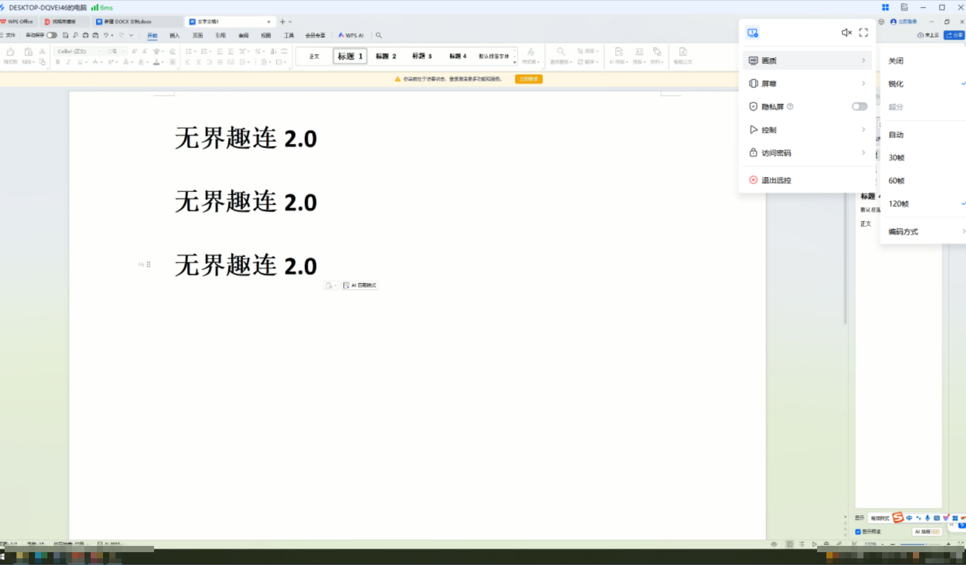The width and height of the screenshot is (966, 565).
Task: Mute remote audio with the speaker icon
Action: pyautogui.click(x=846, y=32)
